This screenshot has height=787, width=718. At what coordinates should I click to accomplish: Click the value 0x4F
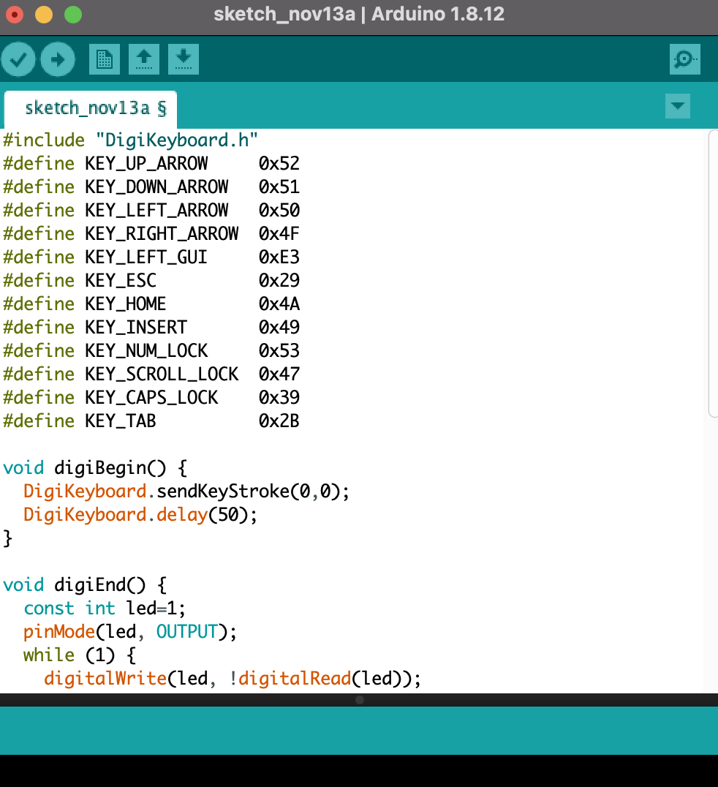click(279, 234)
